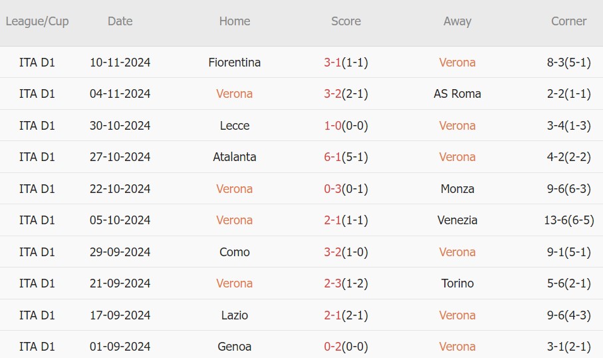Click the Fiorentina home team name
Screen dimensions: 603x358
[x=234, y=63]
